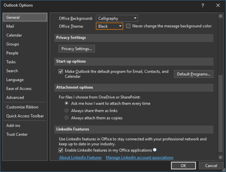This screenshot has height=172, width=226.
Task: Click the scrollbar up arrow
Action: pos(220,16)
